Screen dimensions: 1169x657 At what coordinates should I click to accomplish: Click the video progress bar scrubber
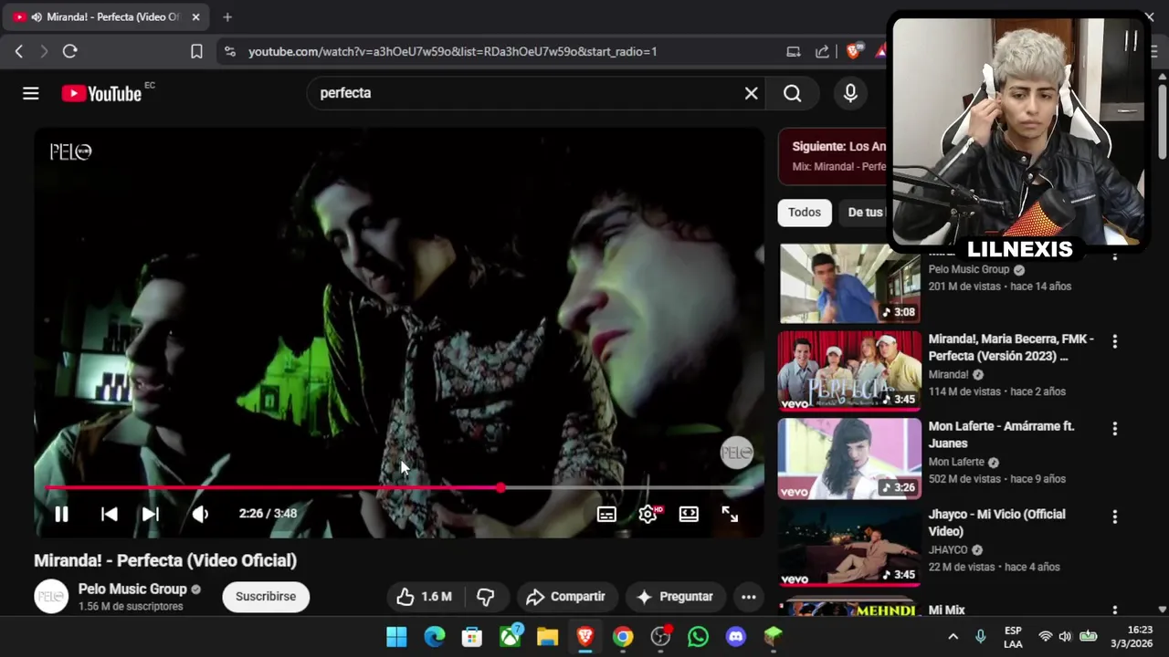pyautogui.click(x=500, y=488)
